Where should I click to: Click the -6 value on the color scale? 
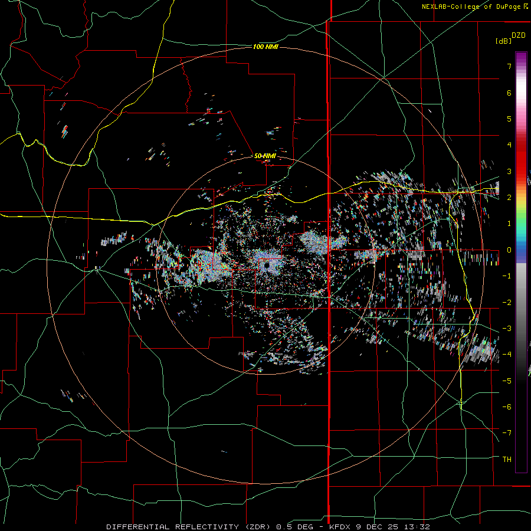[507, 407]
